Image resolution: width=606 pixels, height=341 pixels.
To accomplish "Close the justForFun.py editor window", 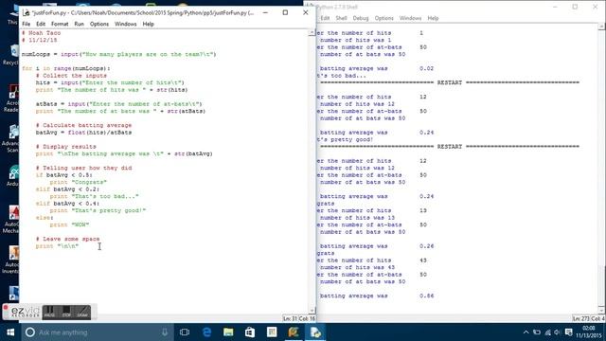I will (305, 12).
